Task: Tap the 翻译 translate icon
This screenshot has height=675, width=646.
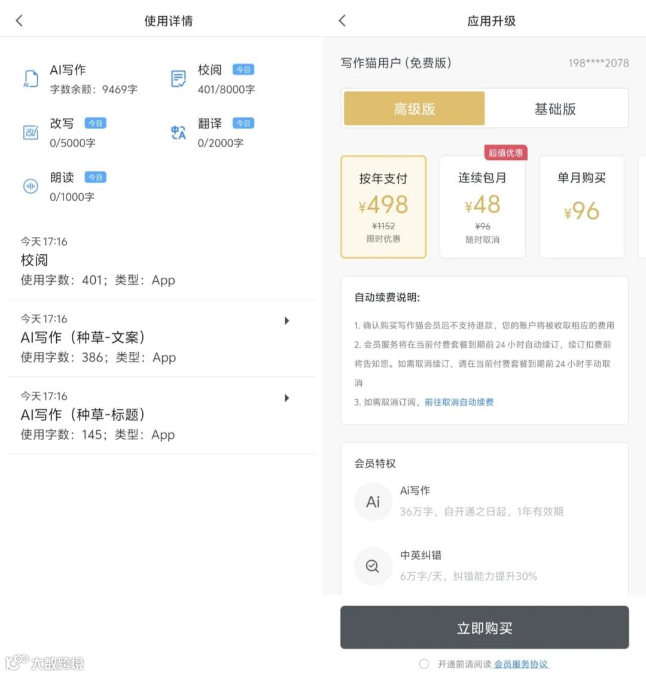Action: [178, 133]
